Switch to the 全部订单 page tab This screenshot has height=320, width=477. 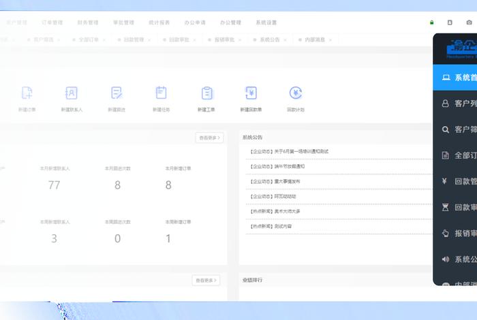89,39
